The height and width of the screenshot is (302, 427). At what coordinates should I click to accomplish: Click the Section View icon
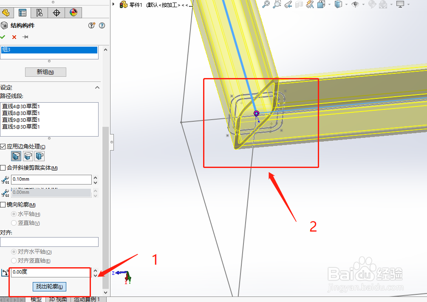(x=299, y=4)
